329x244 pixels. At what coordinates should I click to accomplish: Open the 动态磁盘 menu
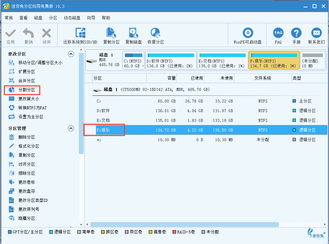[72, 18]
